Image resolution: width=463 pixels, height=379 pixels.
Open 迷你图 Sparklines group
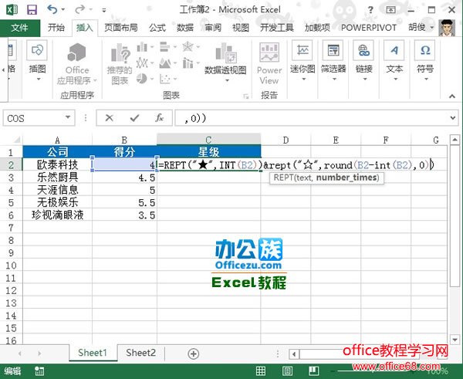[302, 62]
